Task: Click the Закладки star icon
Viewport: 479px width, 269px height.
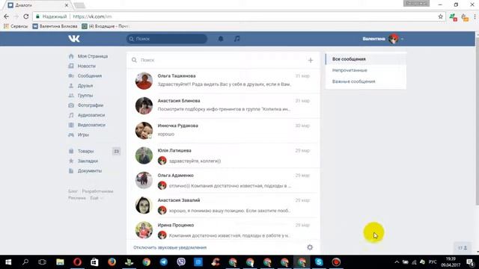Action: [71, 161]
